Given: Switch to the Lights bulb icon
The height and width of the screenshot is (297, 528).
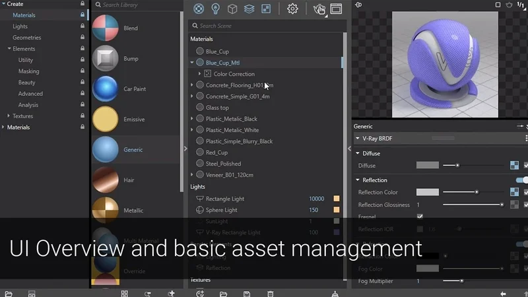Looking at the screenshot, I should 215,9.
